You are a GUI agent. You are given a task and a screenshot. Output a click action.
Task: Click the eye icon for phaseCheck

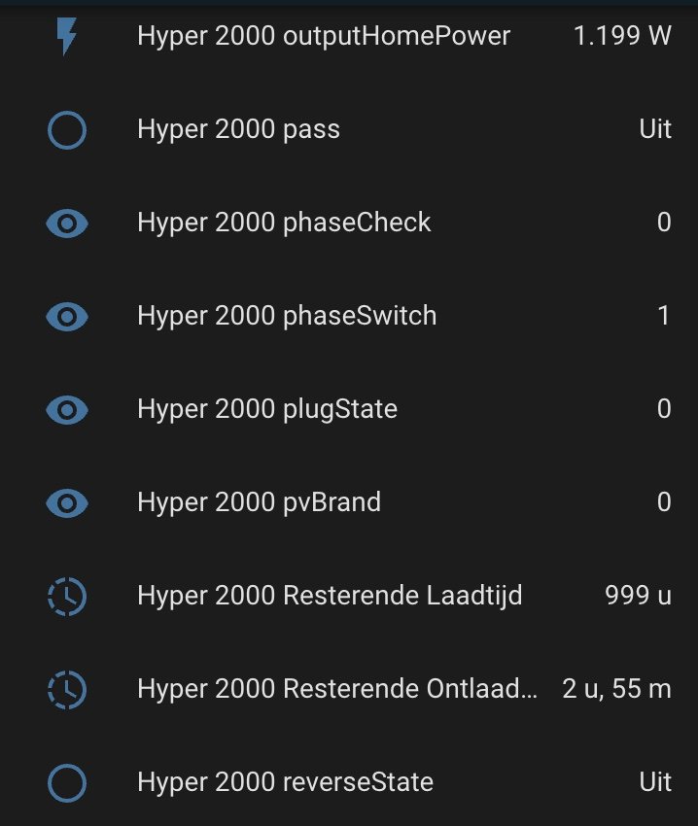pyautogui.click(x=67, y=224)
